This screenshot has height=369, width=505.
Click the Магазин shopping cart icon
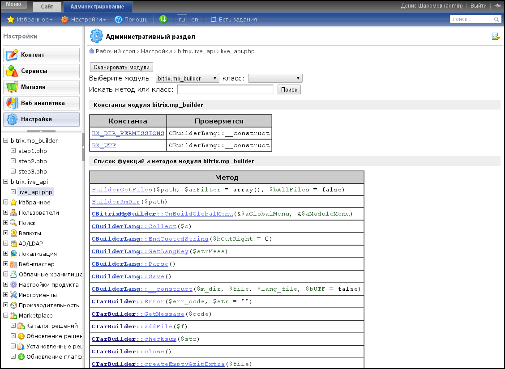tap(12, 87)
